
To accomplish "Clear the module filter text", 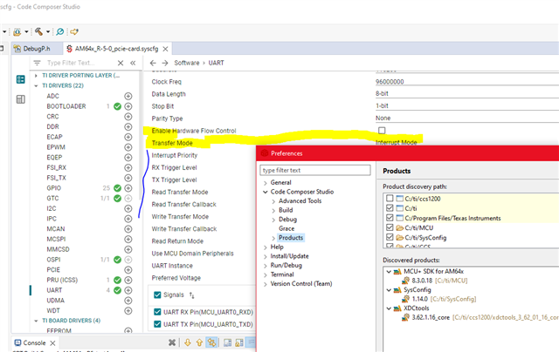I will [121, 63].
